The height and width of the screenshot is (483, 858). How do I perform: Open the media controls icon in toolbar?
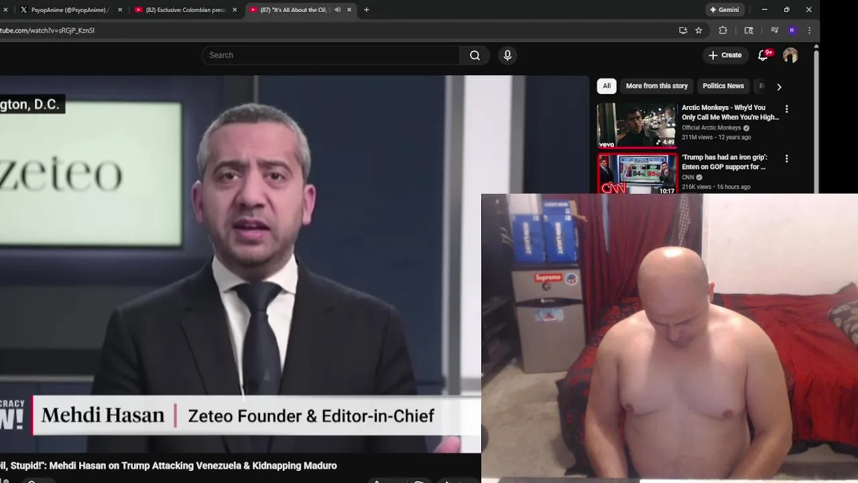pyautogui.click(x=774, y=30)
